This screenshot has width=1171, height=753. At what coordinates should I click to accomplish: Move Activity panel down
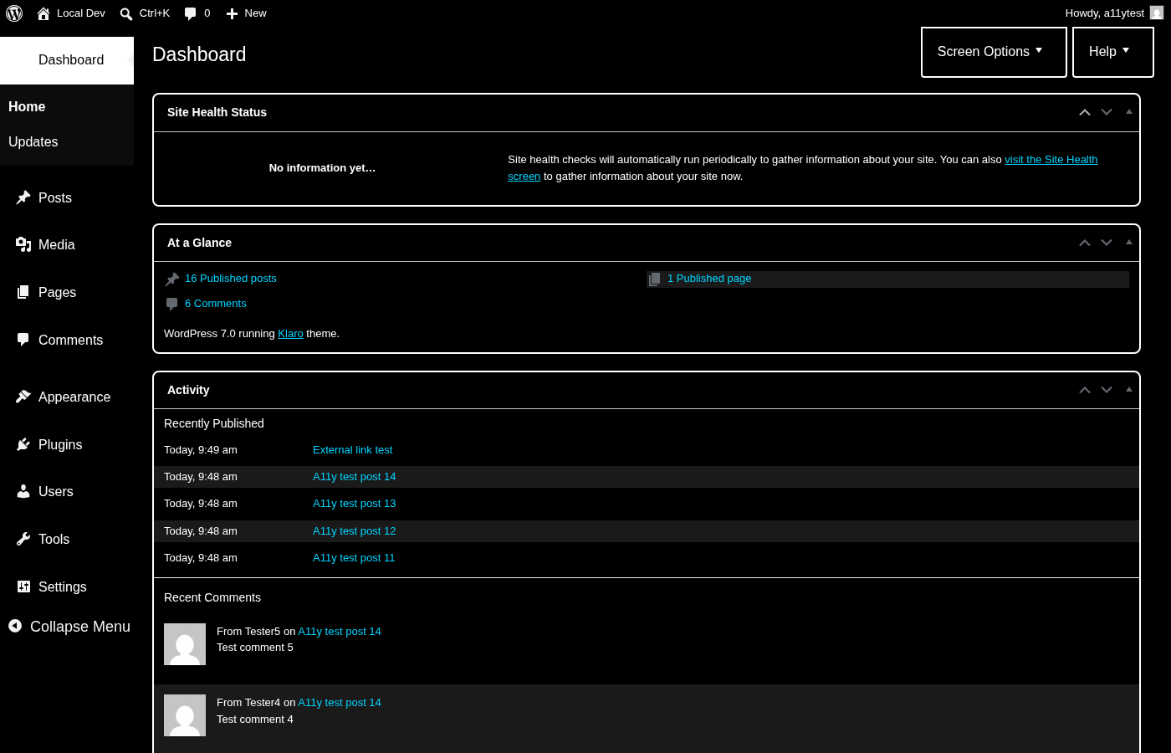coord(1107,390)
